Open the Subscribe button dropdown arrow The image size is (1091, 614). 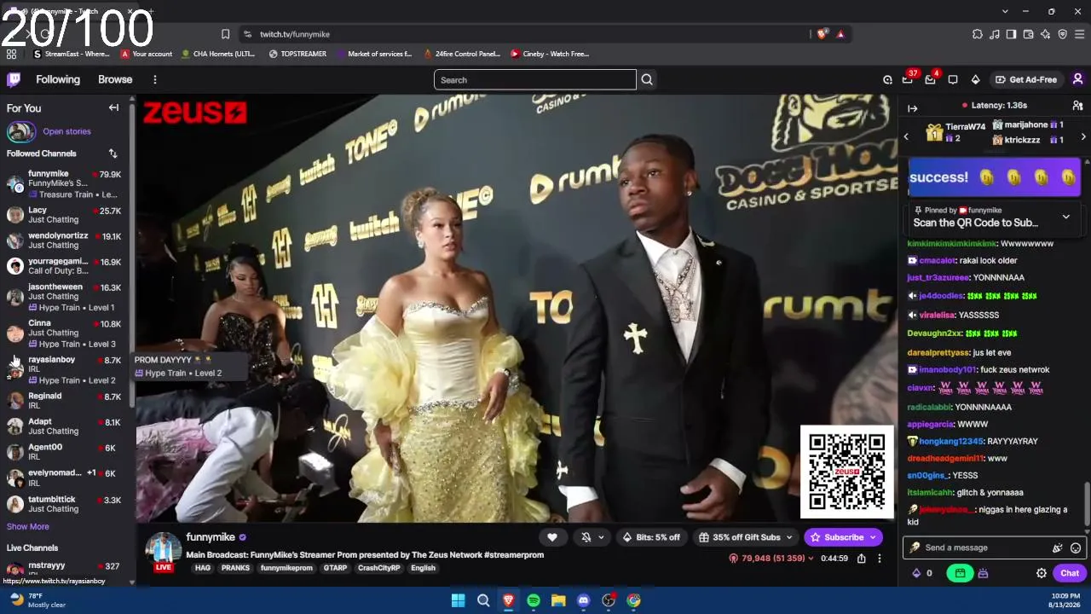point(871,537)
